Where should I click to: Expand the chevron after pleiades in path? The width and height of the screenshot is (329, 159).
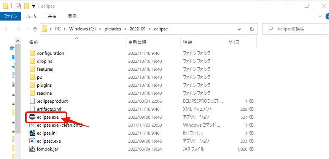[x=126, y=29]
